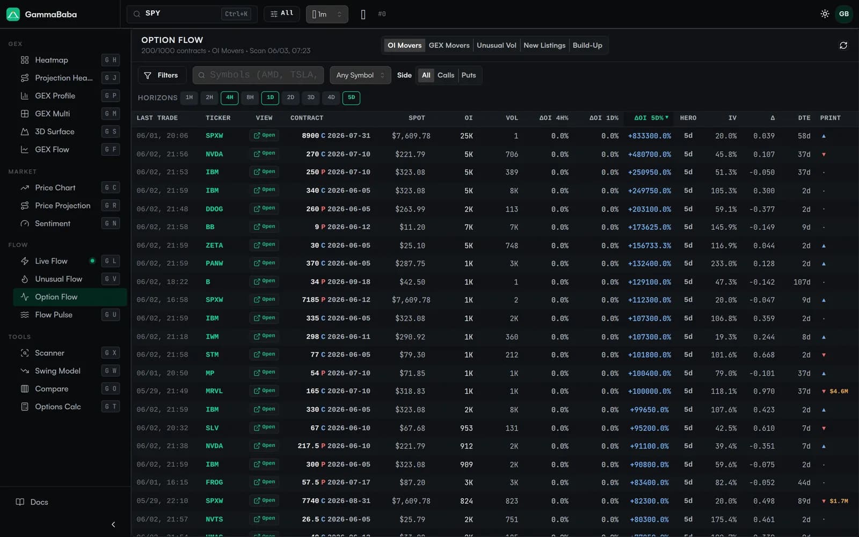This screenshot has width=859, height=537.
Task: Open the Live Flow lightning icon
Action: click(x=25, y=261)
